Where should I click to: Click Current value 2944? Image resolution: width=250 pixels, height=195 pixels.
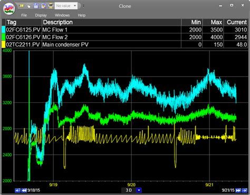(241, 37)
